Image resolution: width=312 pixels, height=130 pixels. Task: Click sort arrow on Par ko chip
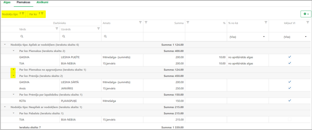click(39, 14)
